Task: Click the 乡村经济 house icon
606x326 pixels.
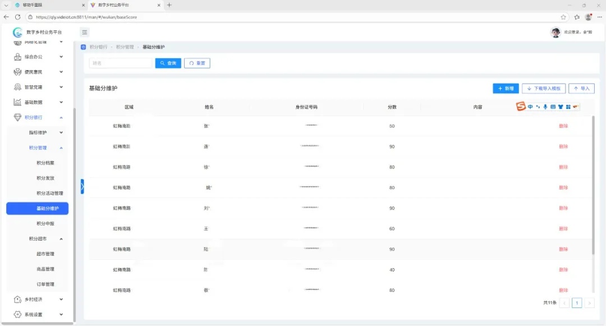Action: coord(17,300)
